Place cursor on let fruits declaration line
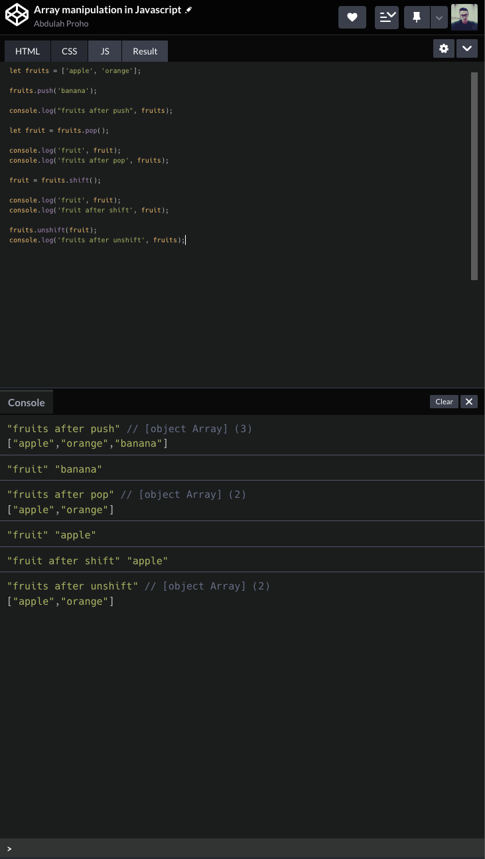Screen dimensions: 485x859 pos(75,70)
